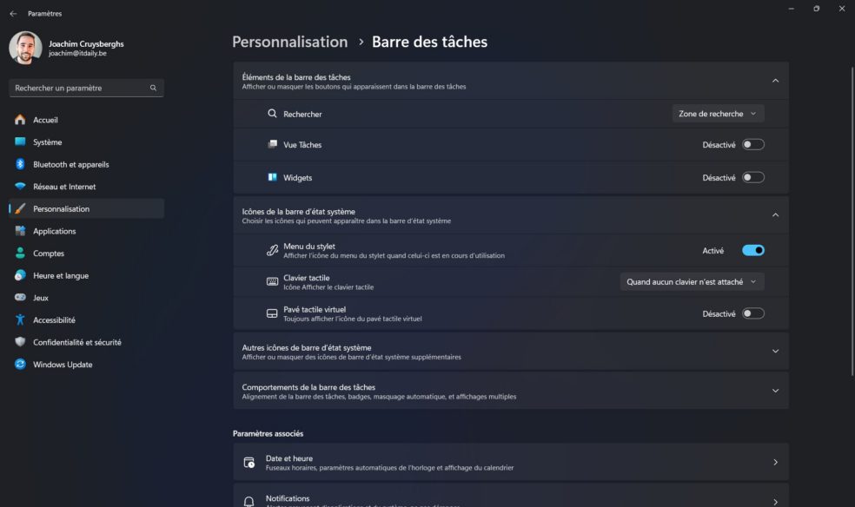Click the back arrow in title bar
Viewport: 855px width, 507px height.
click(13, 13)
